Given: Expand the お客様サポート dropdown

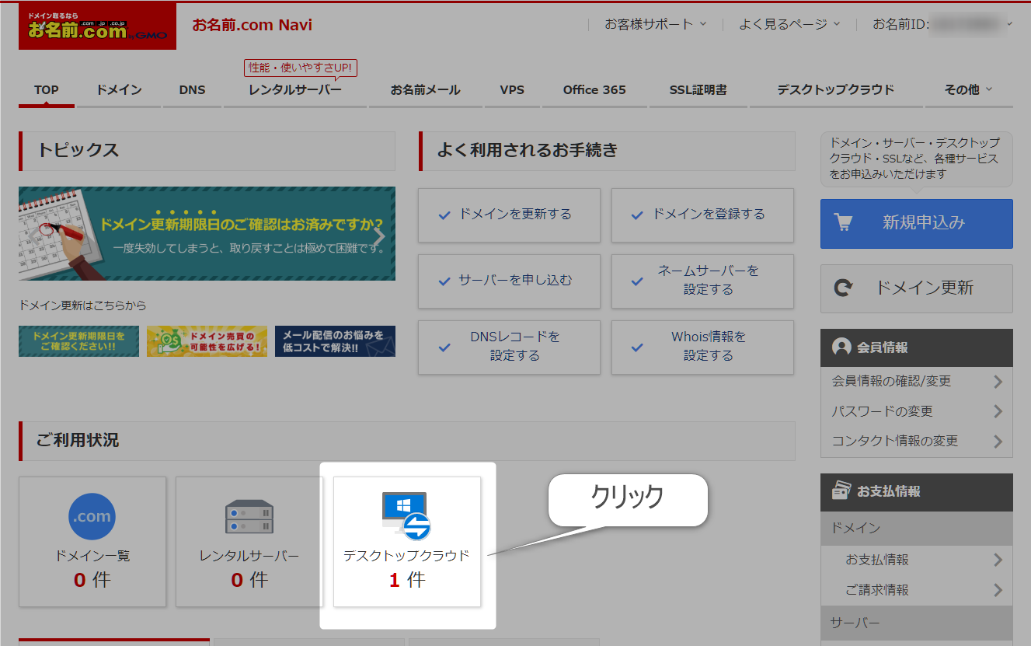Looking at the screenshot, I should pos(656,24).
